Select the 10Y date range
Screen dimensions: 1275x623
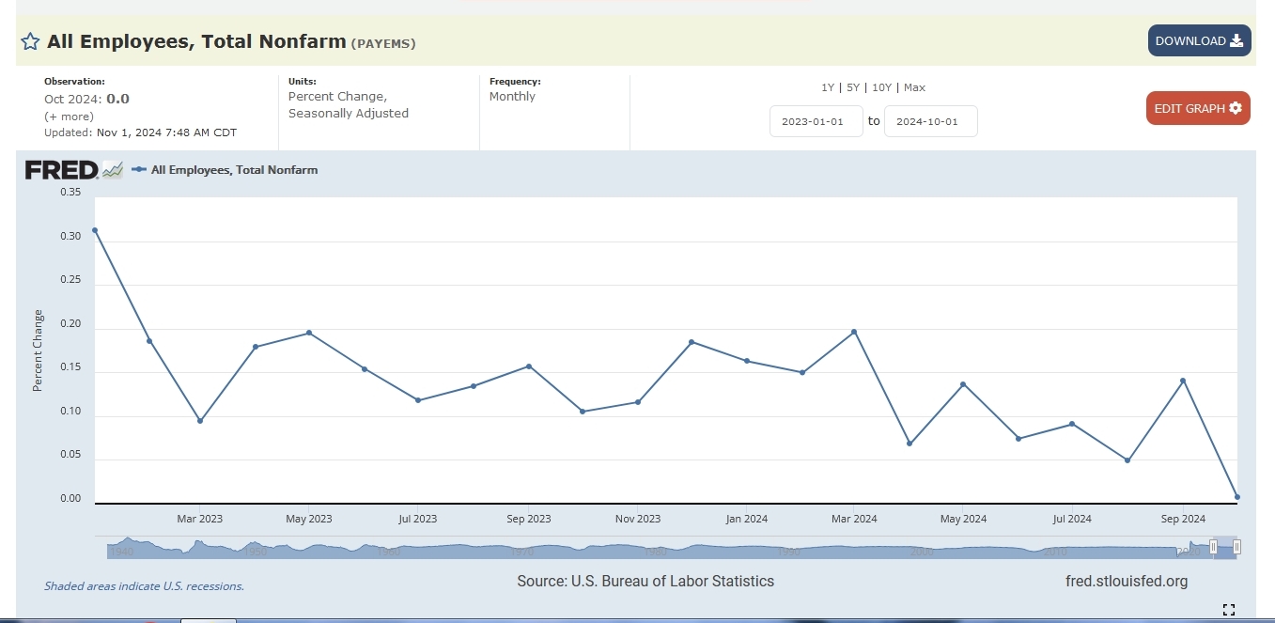[881, 87]
